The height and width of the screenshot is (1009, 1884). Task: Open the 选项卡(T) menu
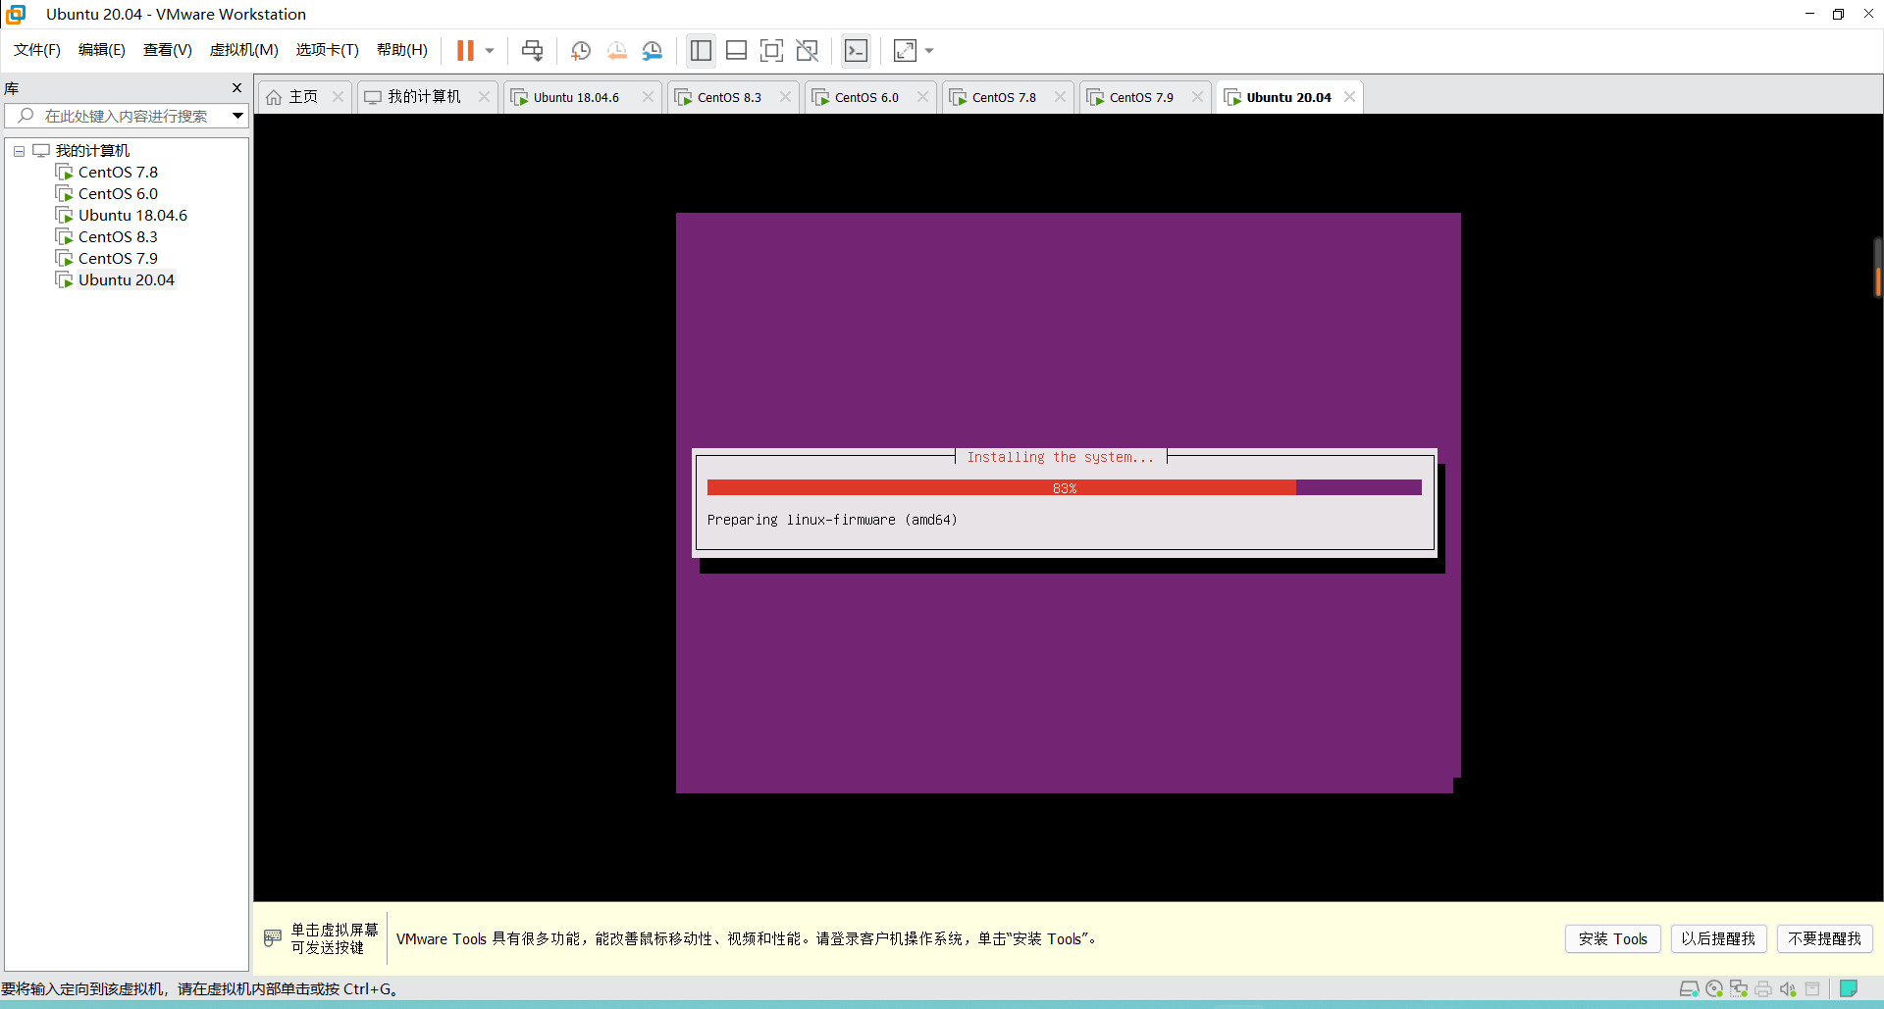coord(328,50)
